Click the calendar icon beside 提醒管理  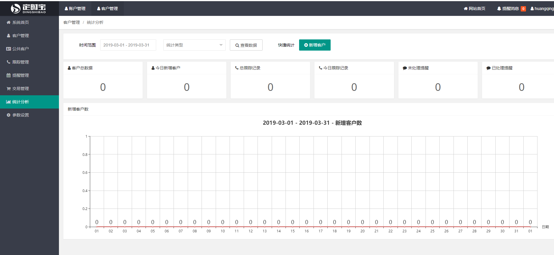tap(9, 75)
